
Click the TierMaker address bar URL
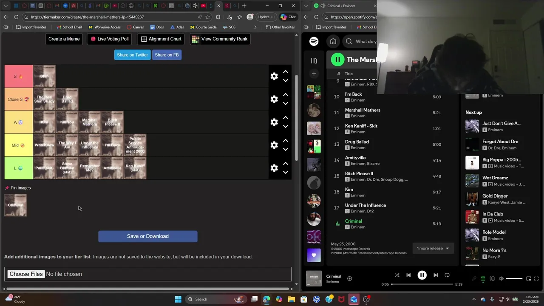tap(87, 17)
